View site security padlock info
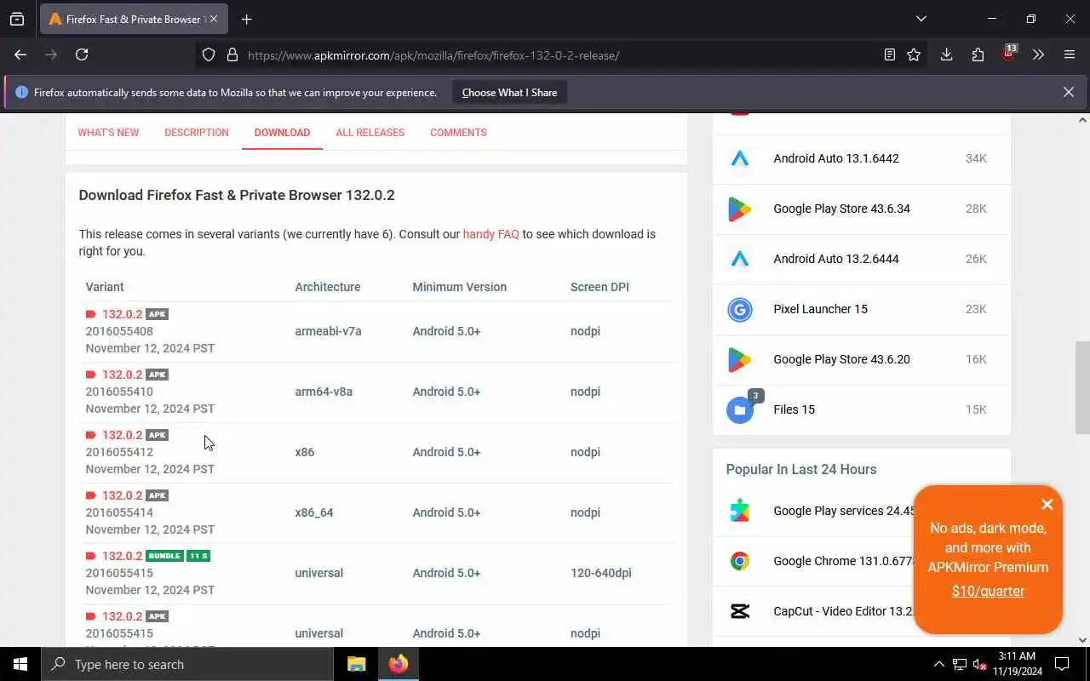The width and height of the screenshot is (1090, 681). (232, 55)
